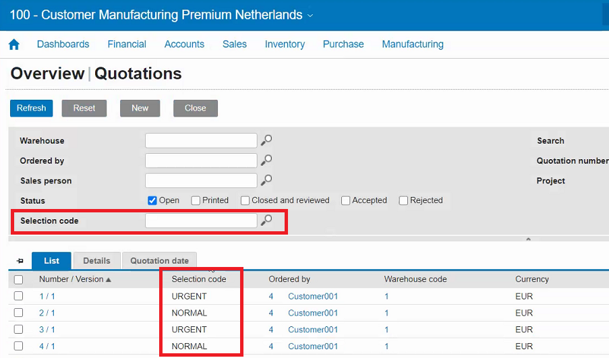The width and height of the screenshot is (609, 358).
Task: Open Customer001 link in row 1 / 1
Action: tap(313, 296)
